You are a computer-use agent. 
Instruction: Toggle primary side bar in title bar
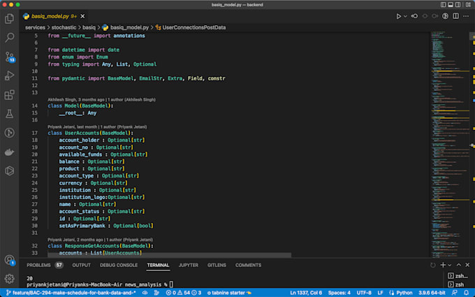click(x=443, y=5)
